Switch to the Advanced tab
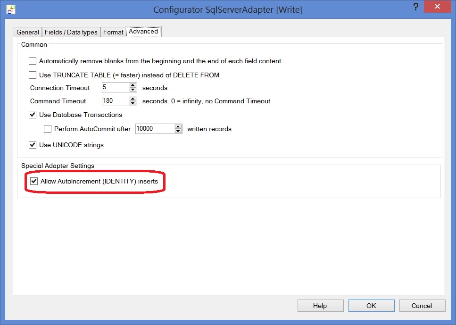Image resolution: width=456 pixels, height=325 pixels. [143, 31]
